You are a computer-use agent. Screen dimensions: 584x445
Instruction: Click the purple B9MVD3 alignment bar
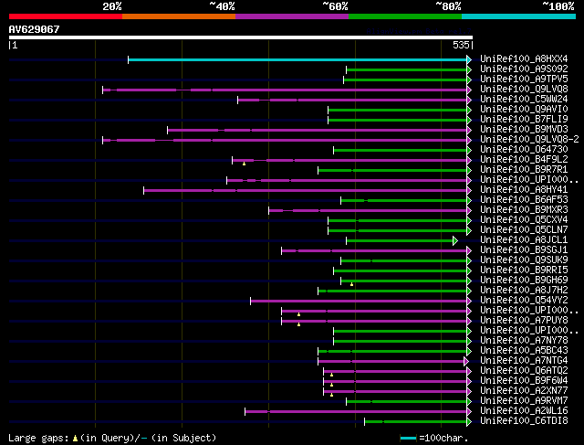[x=317, y=130]
